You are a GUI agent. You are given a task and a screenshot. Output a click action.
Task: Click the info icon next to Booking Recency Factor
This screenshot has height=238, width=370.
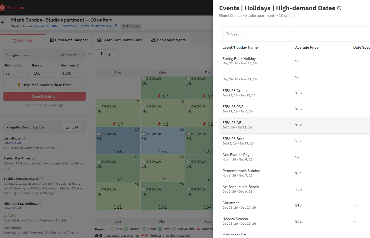pyautogui.click(x=41, y=179)
